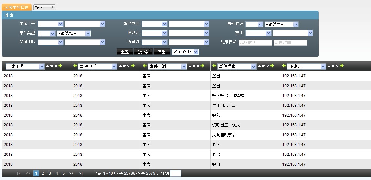Click the 重置 reset button
The width and height of the screenshot is (371, 180).
tap(125, 52)
